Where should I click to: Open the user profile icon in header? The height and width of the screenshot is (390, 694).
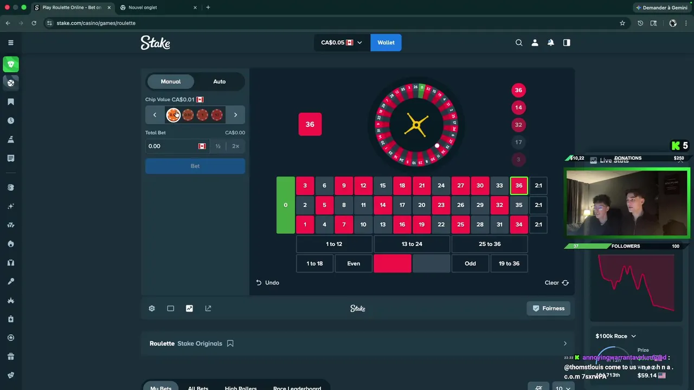tap(535, 42)
